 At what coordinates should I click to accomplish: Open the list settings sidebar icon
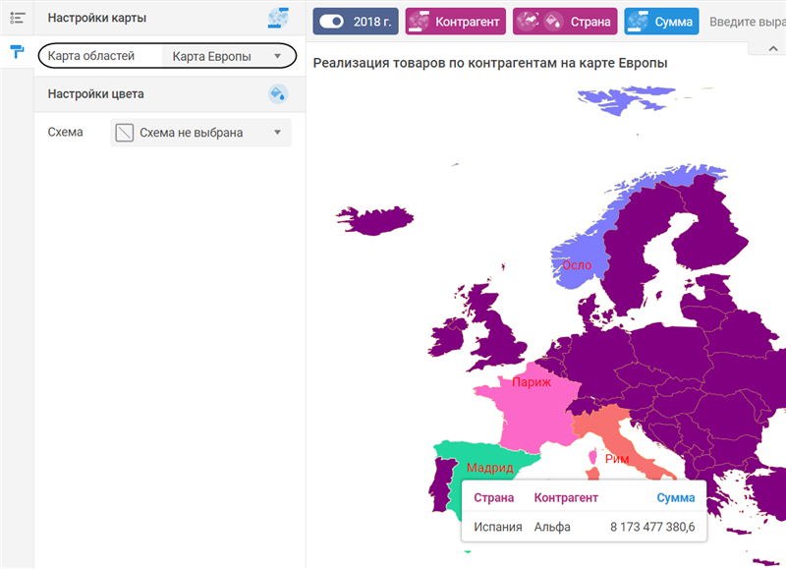[17, 18]
